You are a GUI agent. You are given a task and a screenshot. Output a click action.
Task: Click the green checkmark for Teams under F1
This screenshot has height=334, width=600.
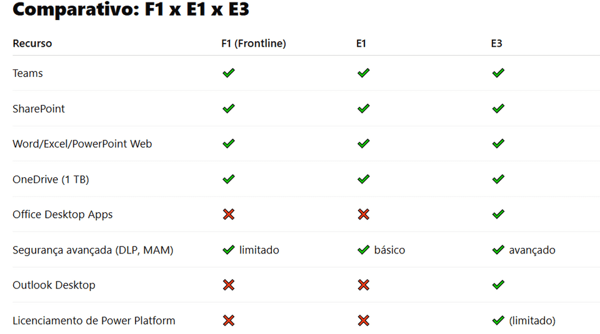coord(229,73)
